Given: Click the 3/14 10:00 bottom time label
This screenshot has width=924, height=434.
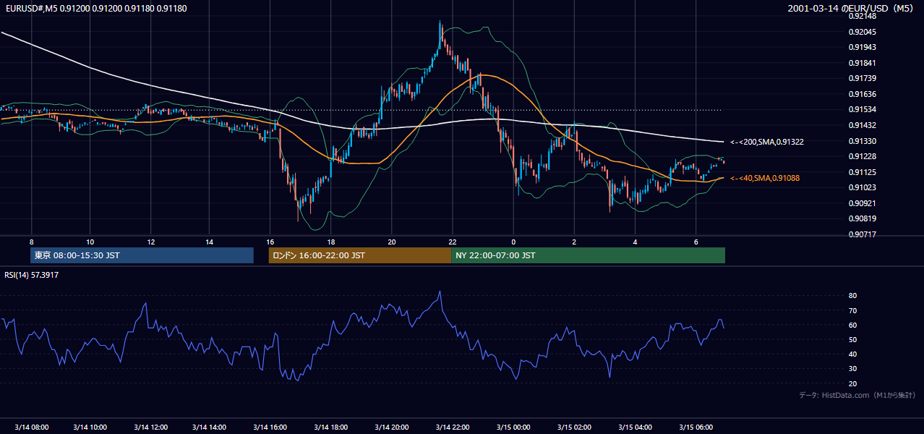Looking at the screenshot, I should pyautogui.click(x=90, y=427).
